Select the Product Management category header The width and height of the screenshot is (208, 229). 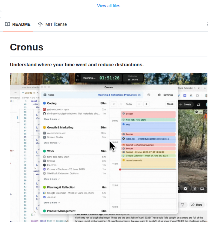(x=75, y=211)
